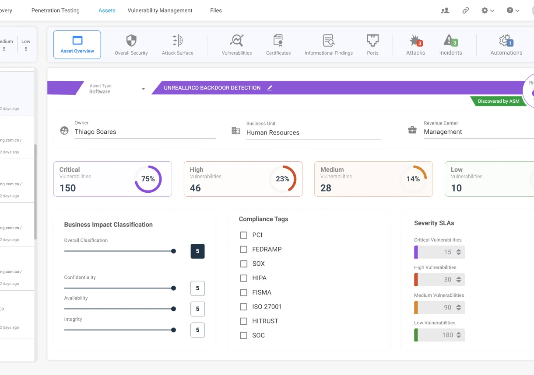Viewport: 534px width, 375px height.
Task: Check the FISMA compliance tag
Action: click(244, 292)
